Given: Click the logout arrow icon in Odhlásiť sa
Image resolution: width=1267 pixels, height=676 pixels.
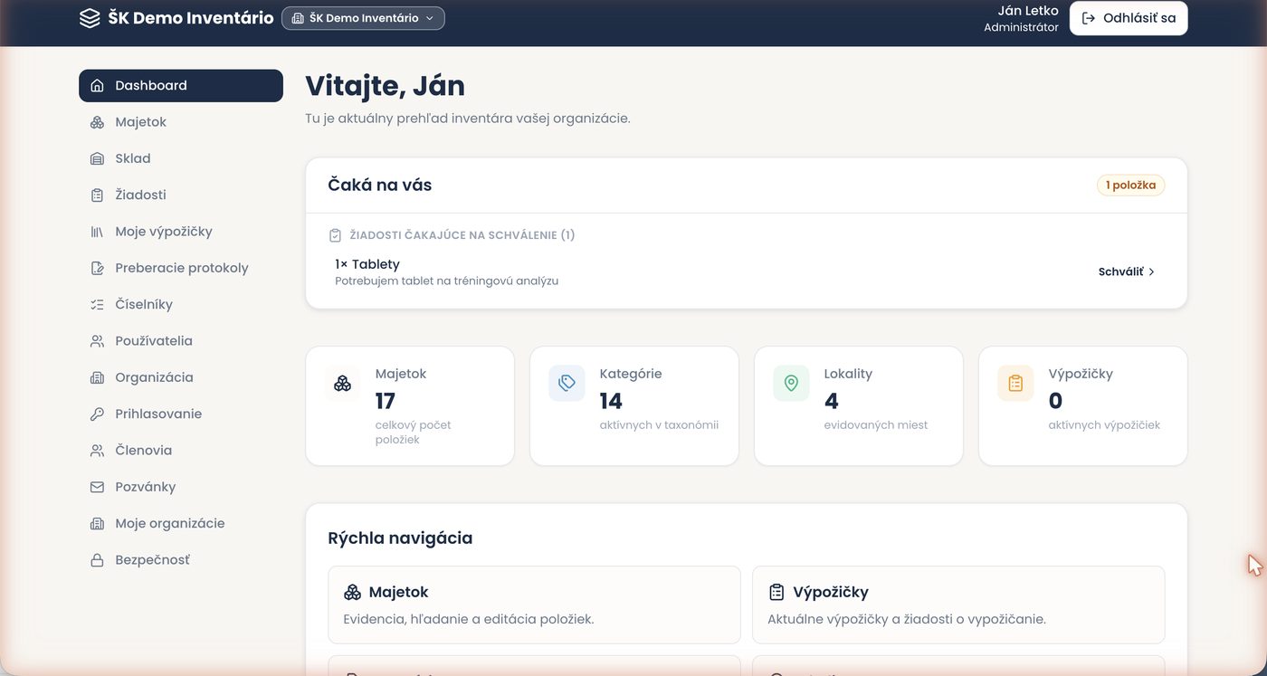Looking at the screenshot, I should pos(1089,18).
